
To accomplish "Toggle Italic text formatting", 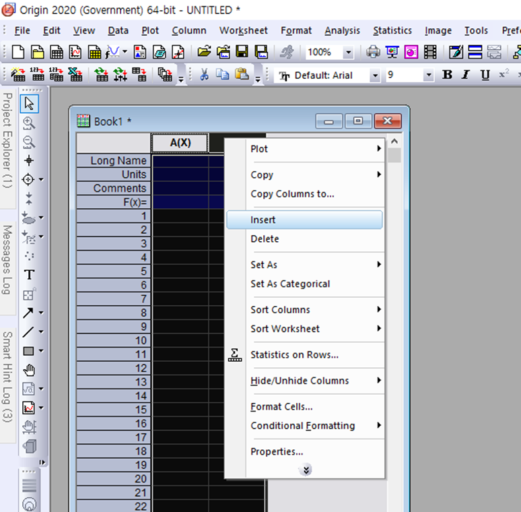I will (x=466, y=75).
